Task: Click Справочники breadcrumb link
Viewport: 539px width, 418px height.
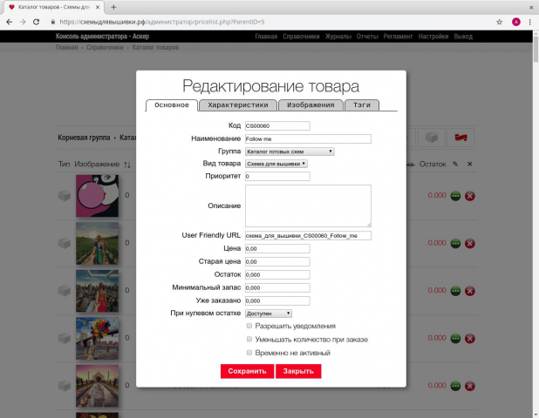Action: tap(105, 47)
